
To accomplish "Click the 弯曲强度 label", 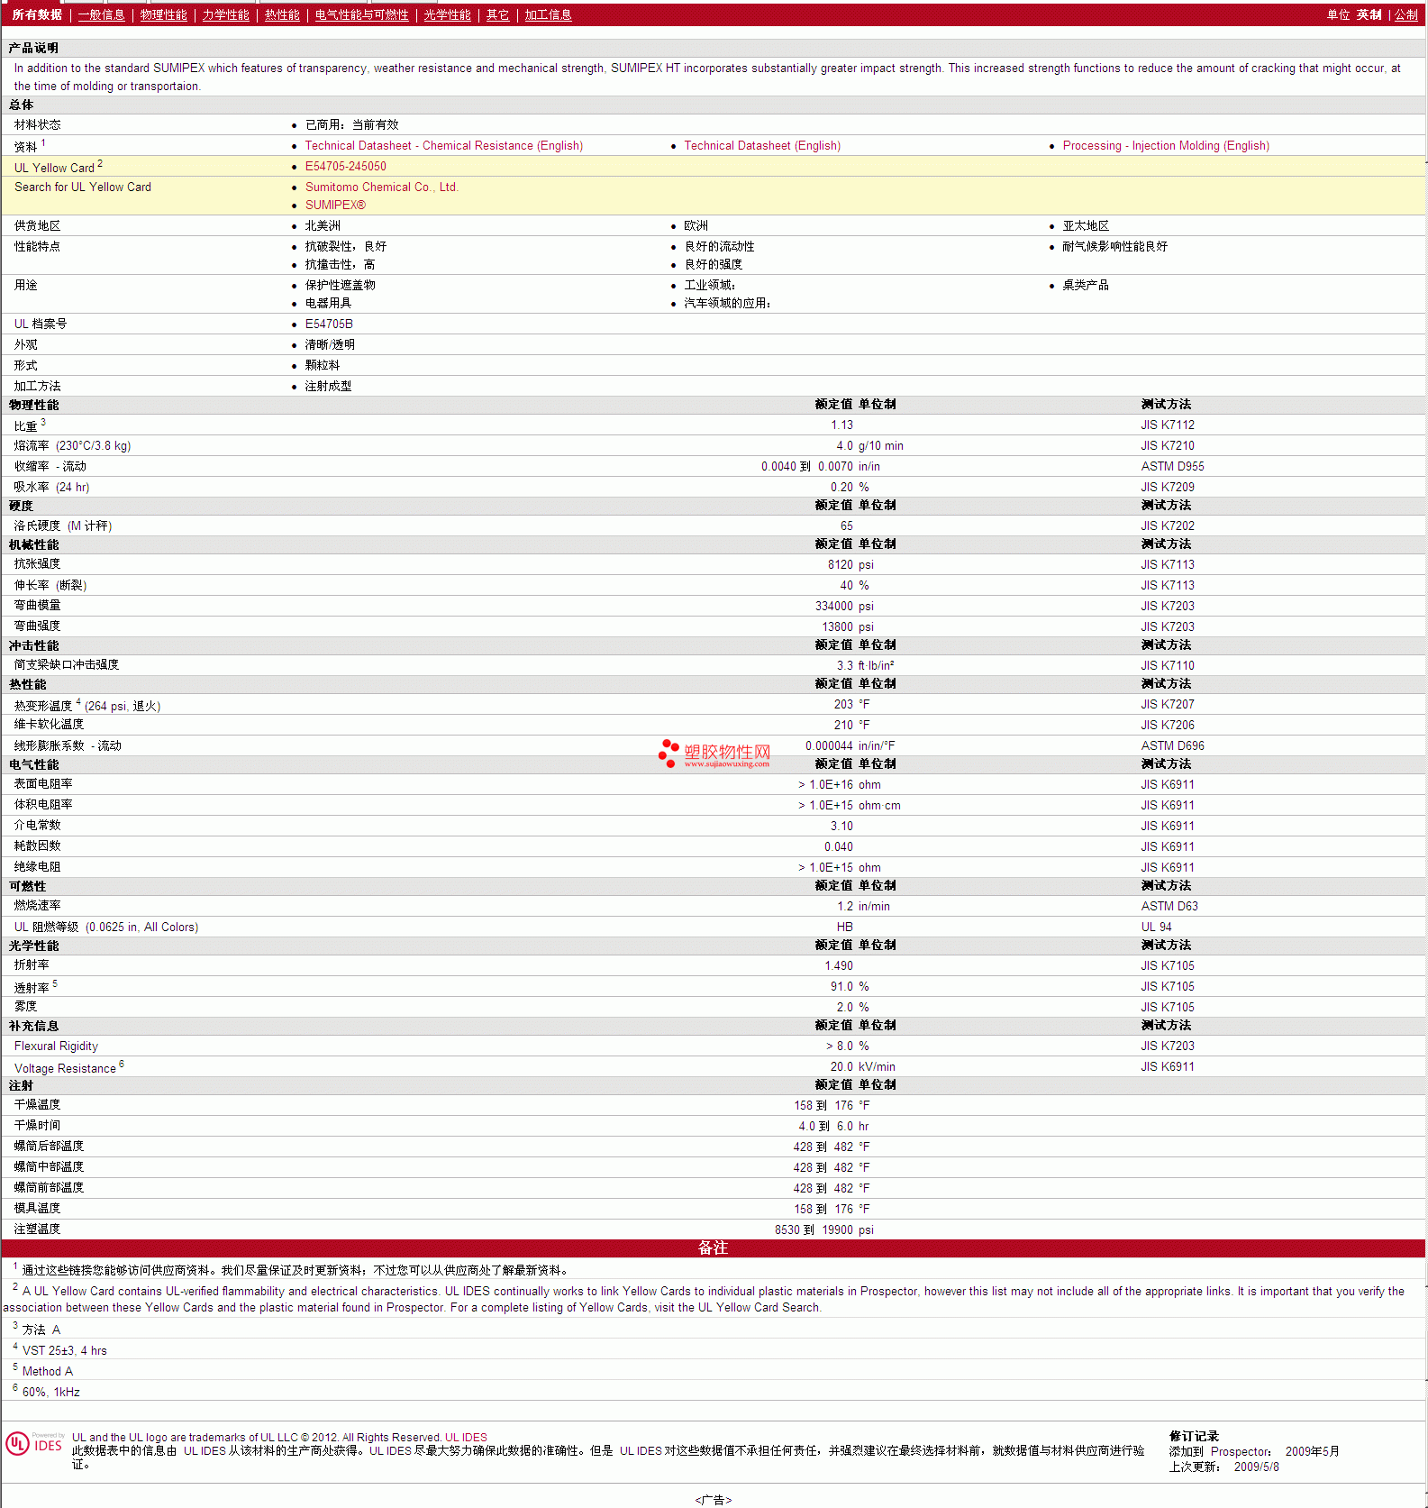I will tap(37, 626).
